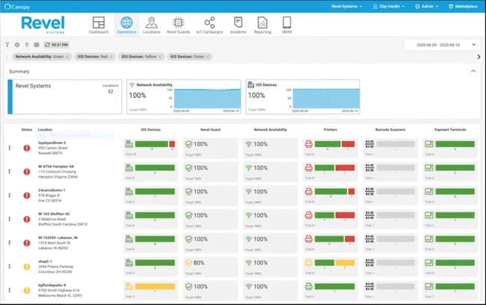Open M-103059- Lebanon, IN location
486x305 pixels.
click(x=58, y=238)
